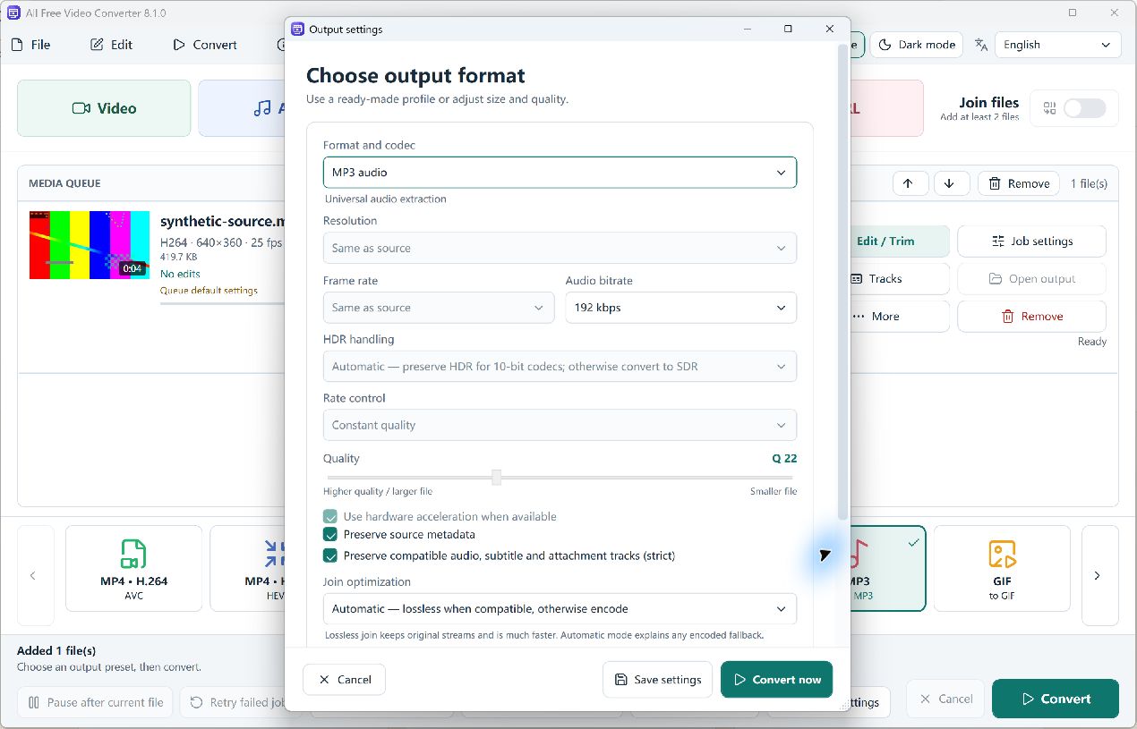Viewport: 1137px width, 729px height.
Task: Uncheck Preserve compatible audio, subtitle and attachment tracks
Action: (330, 555)
